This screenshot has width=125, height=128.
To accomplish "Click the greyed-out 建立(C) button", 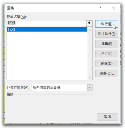I will pos(107,53).
